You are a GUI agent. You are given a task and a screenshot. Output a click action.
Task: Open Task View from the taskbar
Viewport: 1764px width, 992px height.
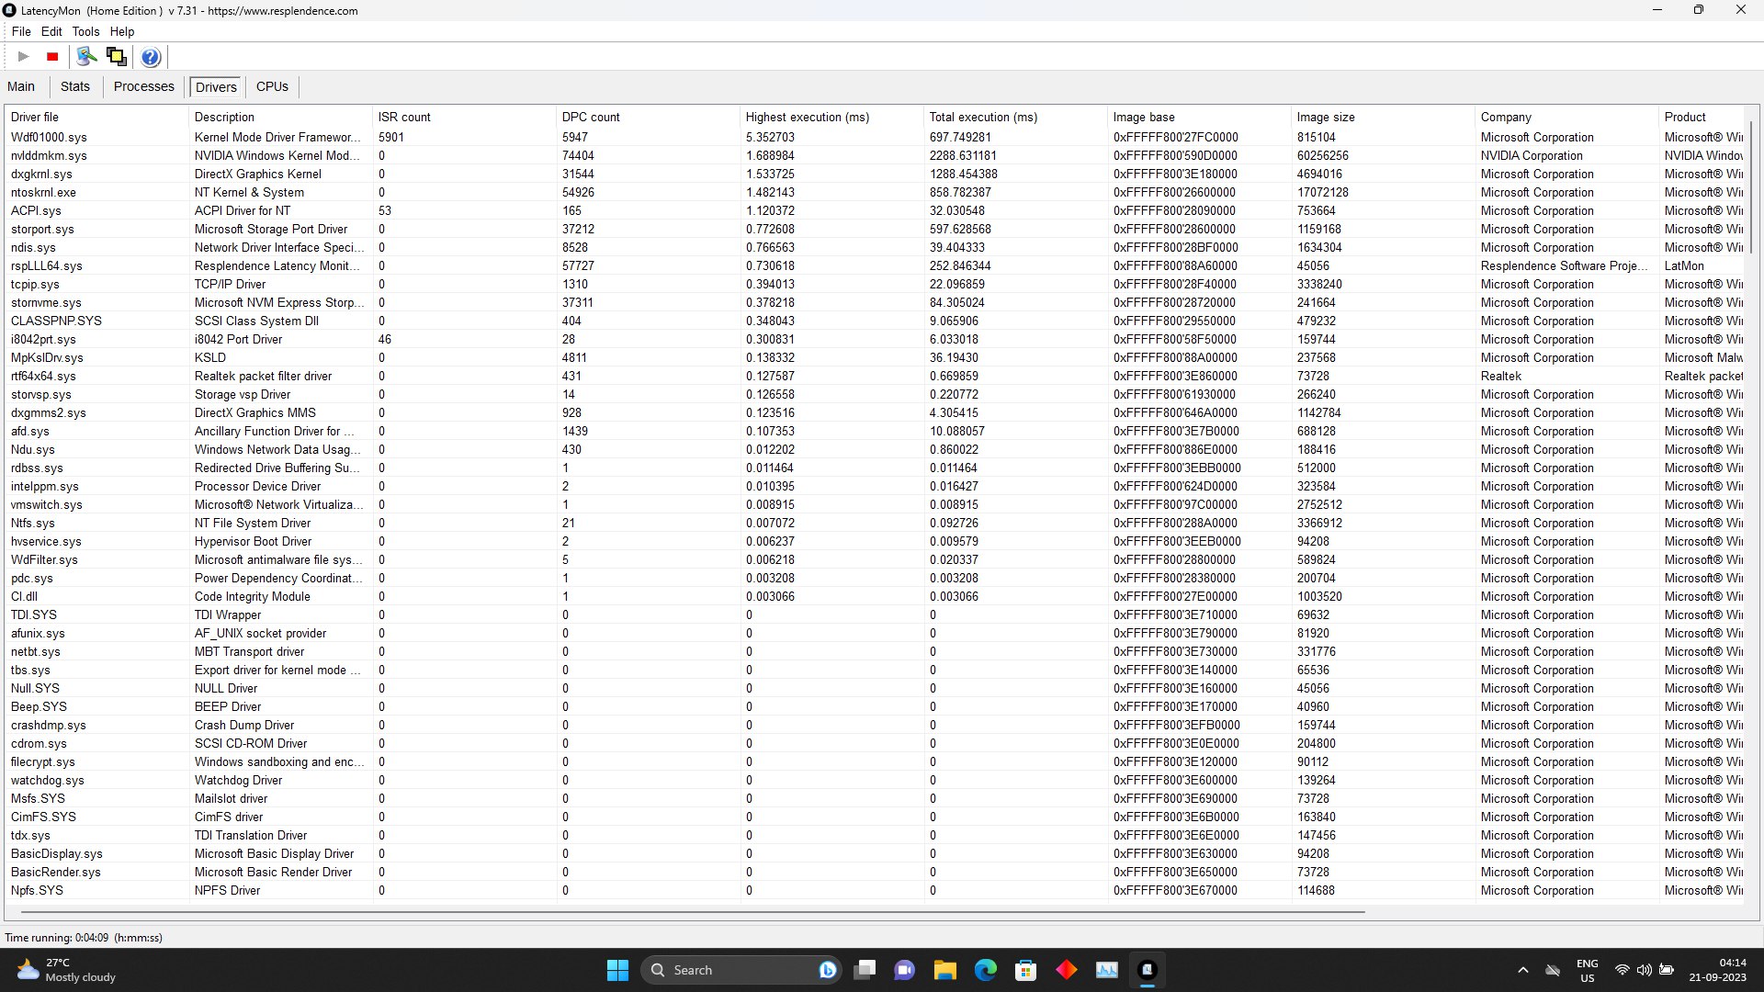pos(865,970)
